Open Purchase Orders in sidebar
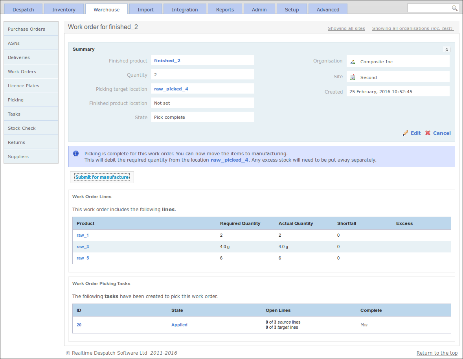Viewport: 463px width, 359px height. (31, 29)
